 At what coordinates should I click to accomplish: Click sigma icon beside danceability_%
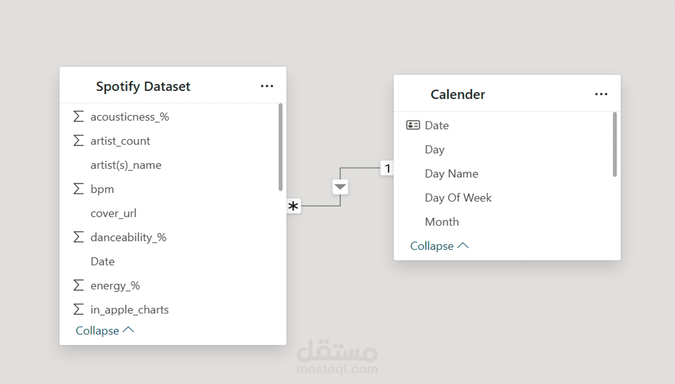tap(78, 237)
